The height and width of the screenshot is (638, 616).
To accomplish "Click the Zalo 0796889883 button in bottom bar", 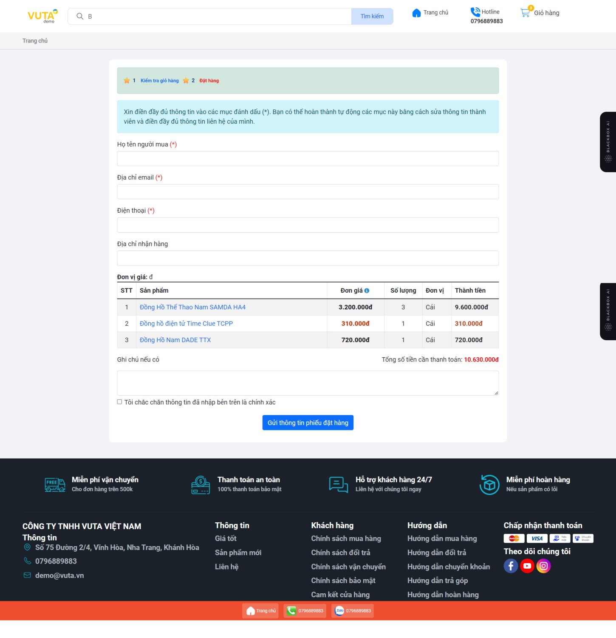I will click(x=353, y=611).
